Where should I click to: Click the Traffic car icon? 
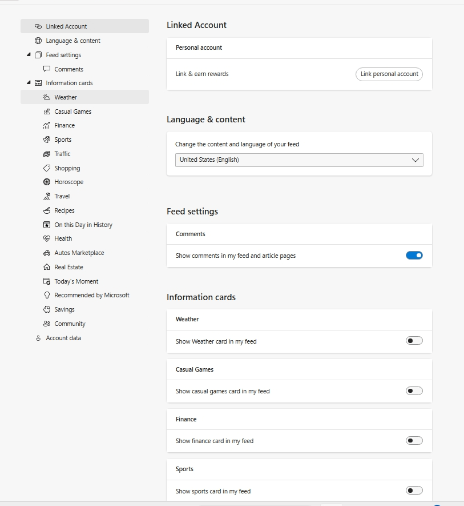pyautogui.click(x=47, y=154)
